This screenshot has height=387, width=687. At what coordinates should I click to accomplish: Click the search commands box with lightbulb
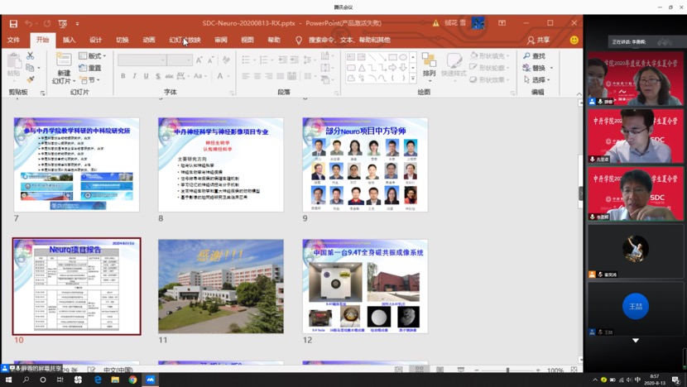pos(343,40)
